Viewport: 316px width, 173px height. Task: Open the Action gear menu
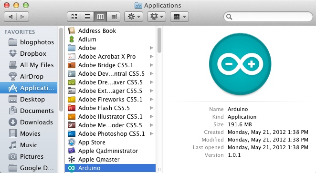pos(134,17)
